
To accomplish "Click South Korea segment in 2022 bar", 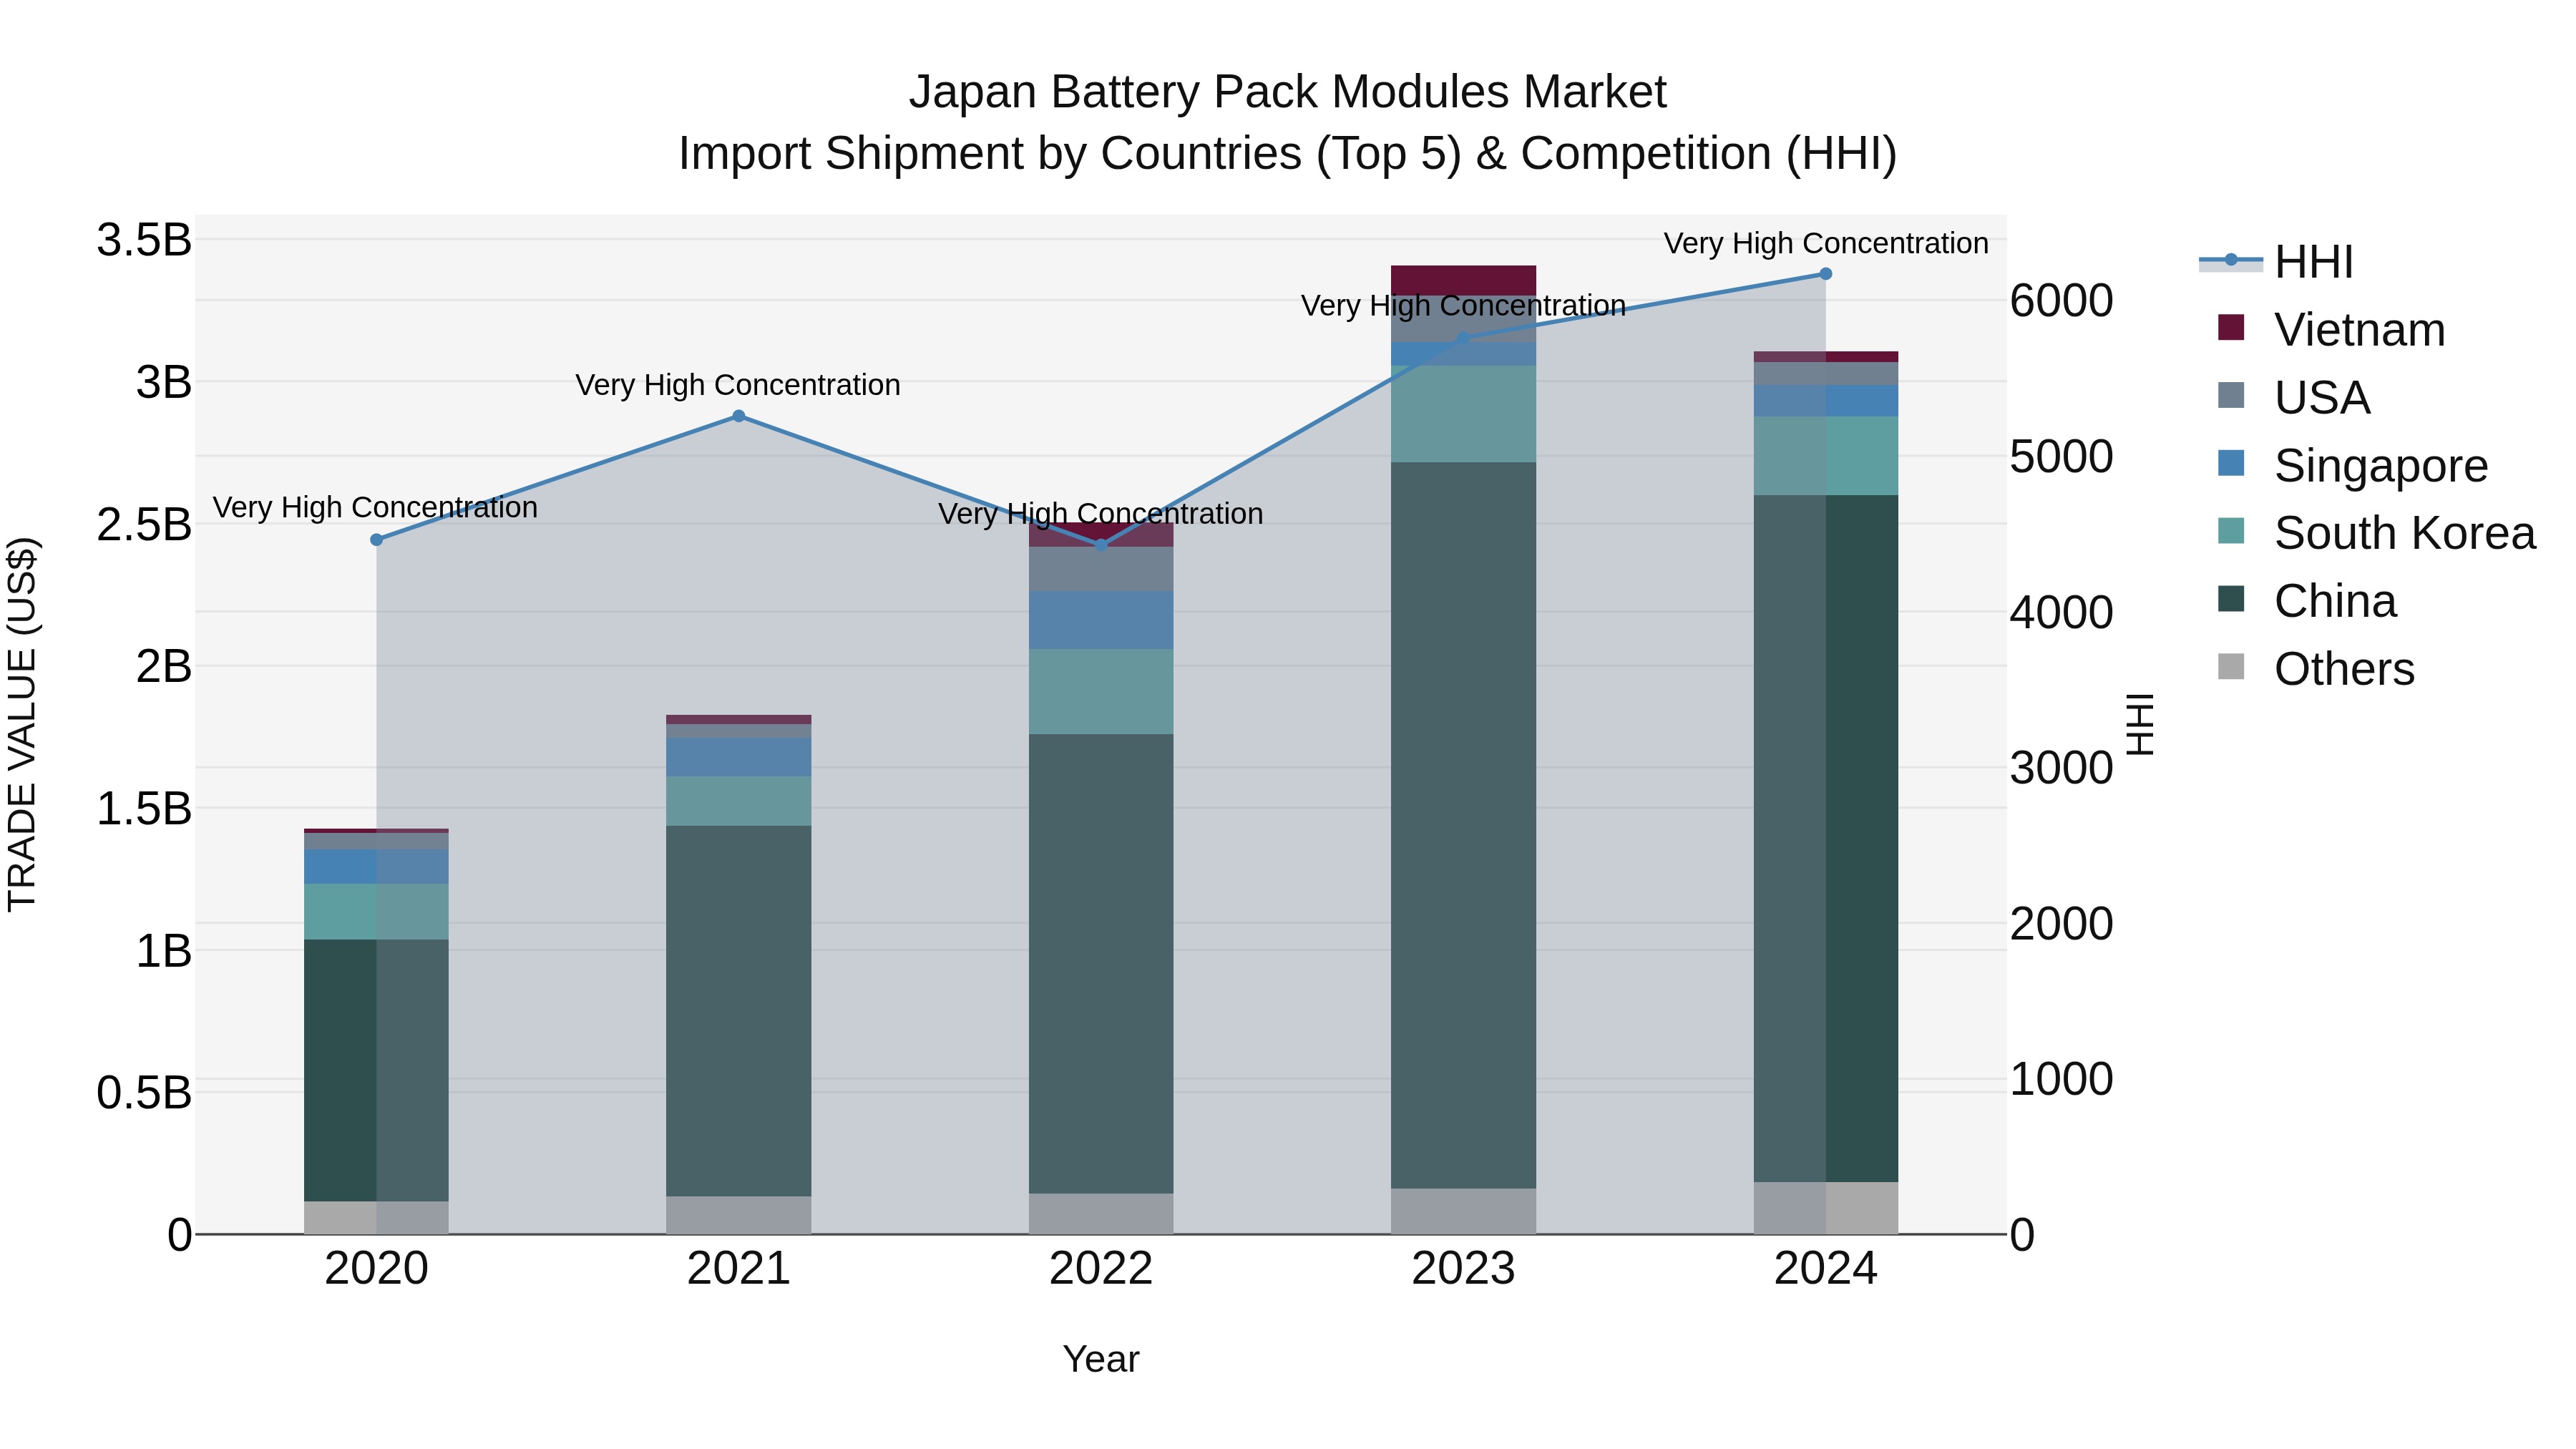I will pyautogui.click(x=1101, y=691).
